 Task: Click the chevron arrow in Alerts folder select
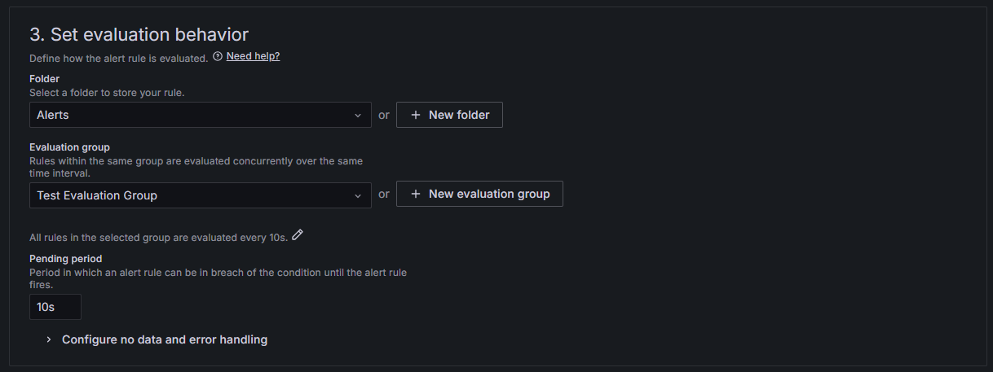[x=358, y=116]
